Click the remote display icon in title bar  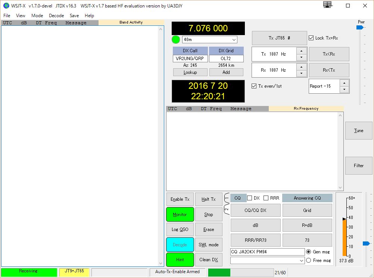tap(327, 4)
